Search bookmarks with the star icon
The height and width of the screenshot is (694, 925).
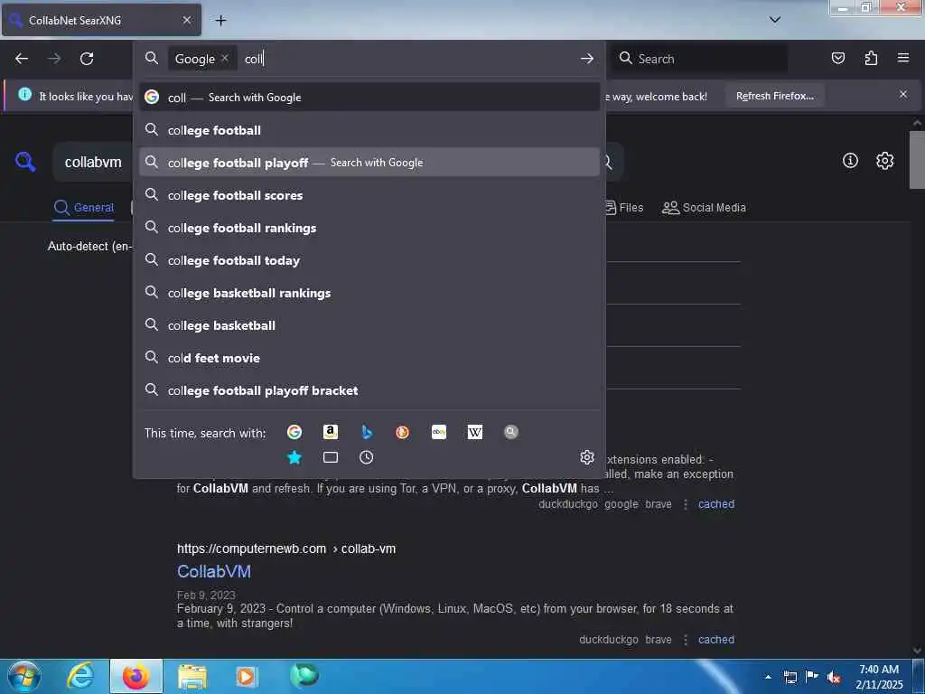tap(294, 457)
